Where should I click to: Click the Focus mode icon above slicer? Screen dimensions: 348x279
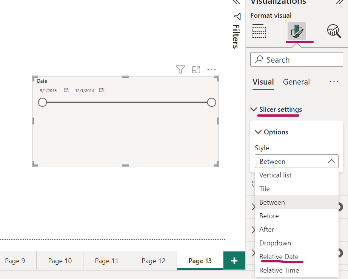[x=196, y=70]
